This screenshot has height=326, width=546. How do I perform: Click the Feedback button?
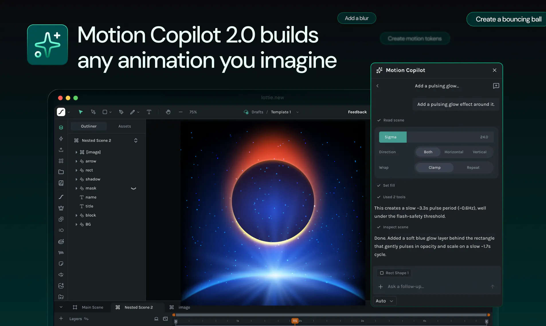click(357, 112)
